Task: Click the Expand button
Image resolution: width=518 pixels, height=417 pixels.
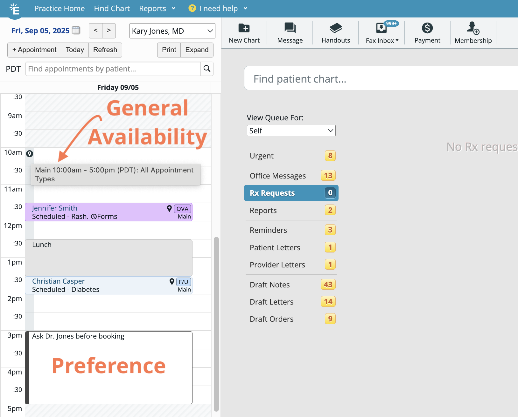Action: pos(197,50)
